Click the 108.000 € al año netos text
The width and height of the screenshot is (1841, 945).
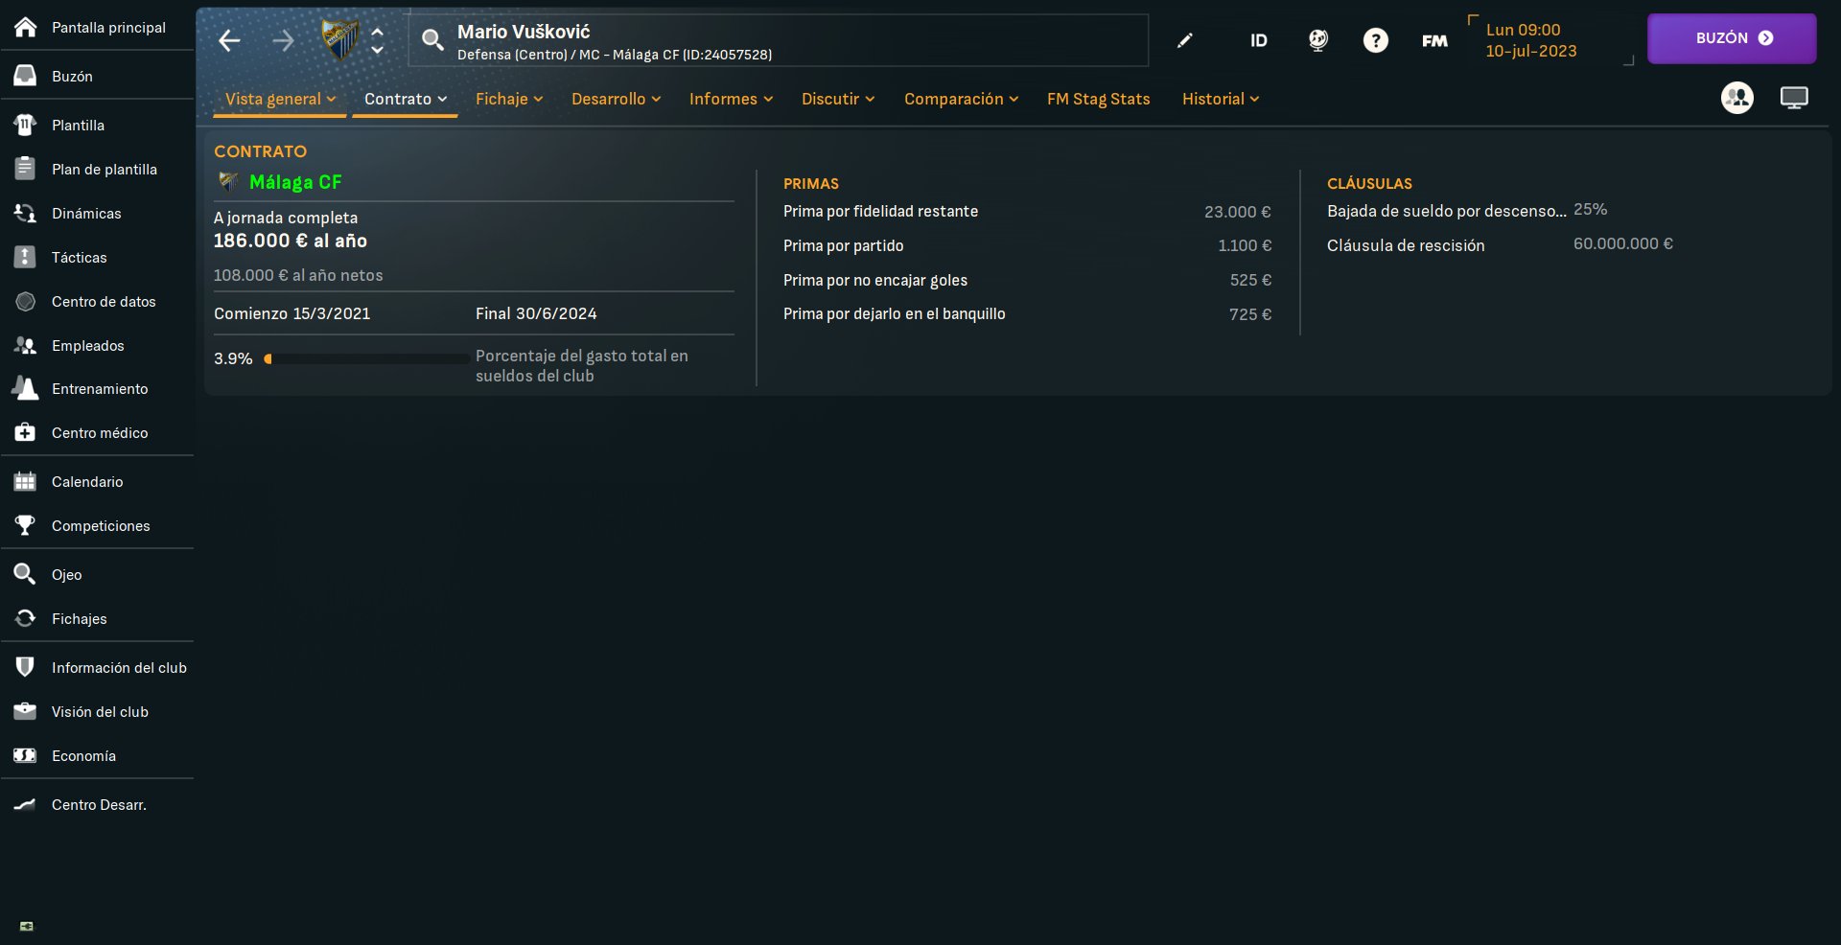(297, 275)
